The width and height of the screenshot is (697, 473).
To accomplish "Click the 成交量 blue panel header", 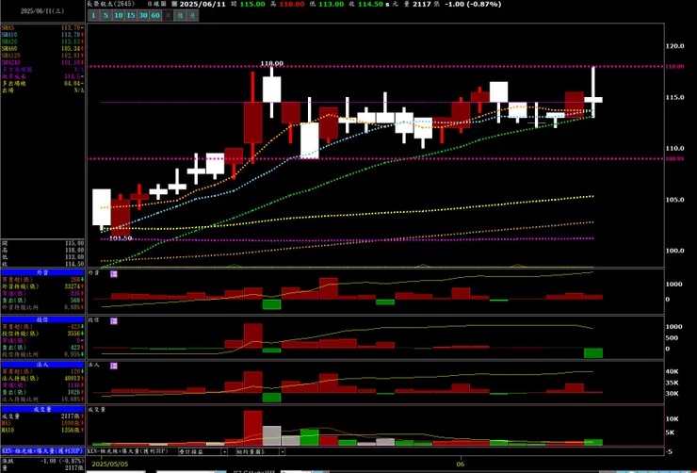I will 42,410.
